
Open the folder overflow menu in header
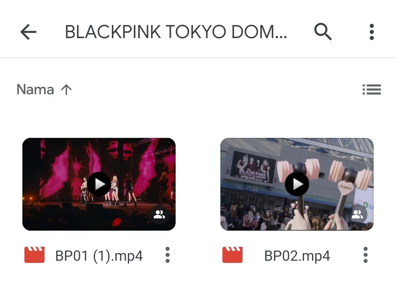pyautogui.click(x=371, y=32)
